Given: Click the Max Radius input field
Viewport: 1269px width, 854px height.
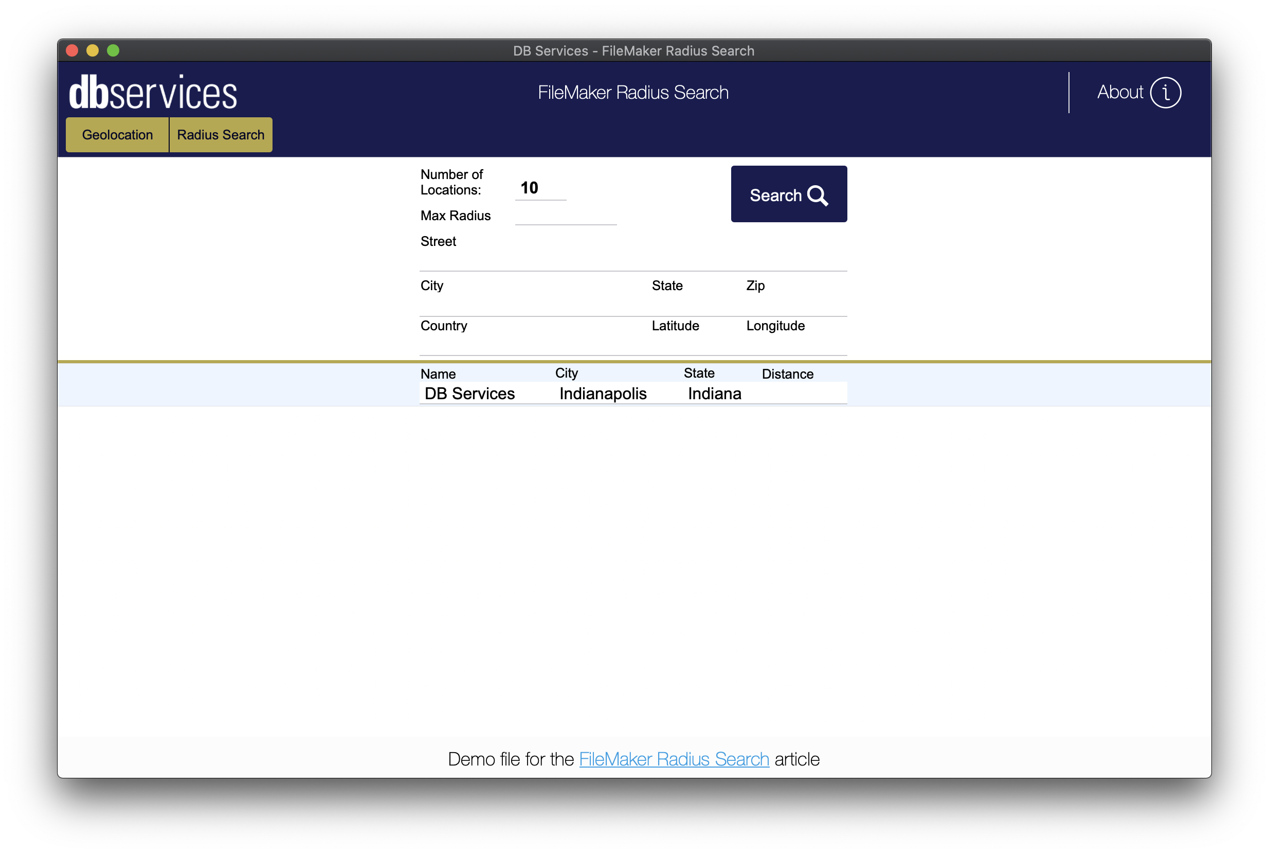Looking at the screenshot, I should point(566,216).
